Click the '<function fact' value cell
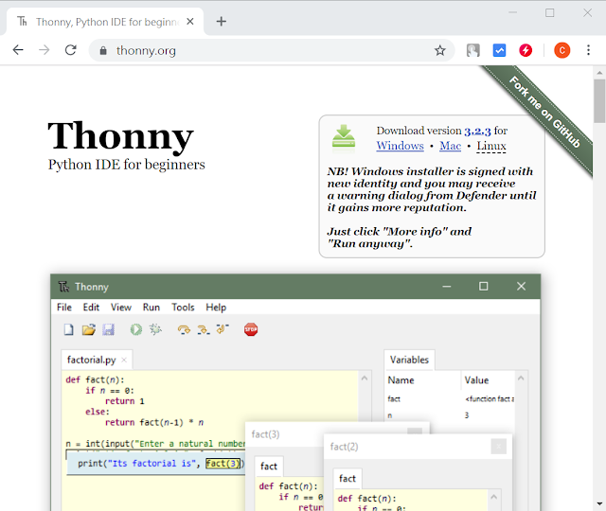The width and height of the screenshot is (606, 511). (x=490, y=399)
